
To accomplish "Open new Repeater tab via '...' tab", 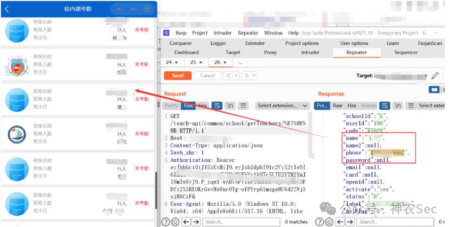I will coord(240,62).
